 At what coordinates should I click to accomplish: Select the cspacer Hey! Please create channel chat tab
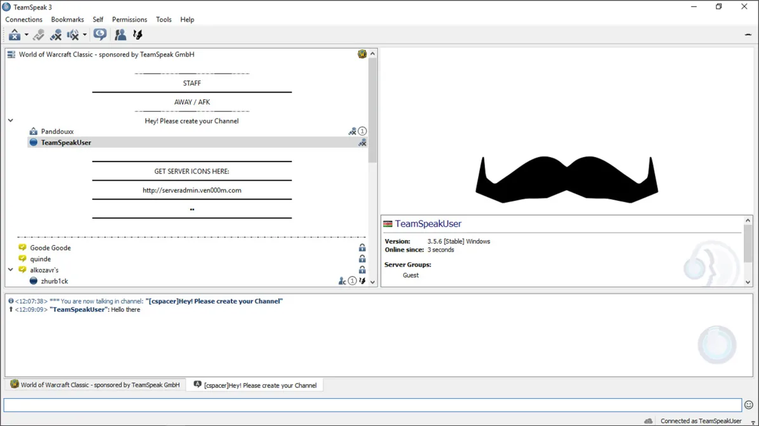[x=255, y=385]
